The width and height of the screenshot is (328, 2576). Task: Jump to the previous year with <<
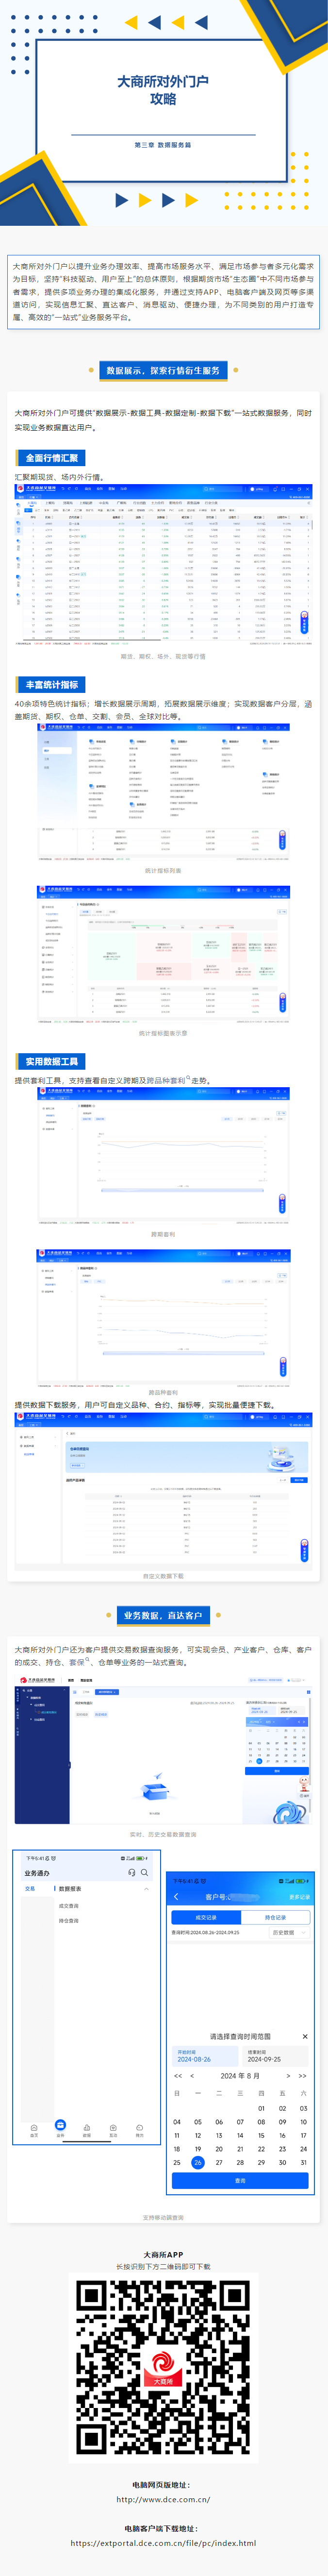coord(178,2075)
